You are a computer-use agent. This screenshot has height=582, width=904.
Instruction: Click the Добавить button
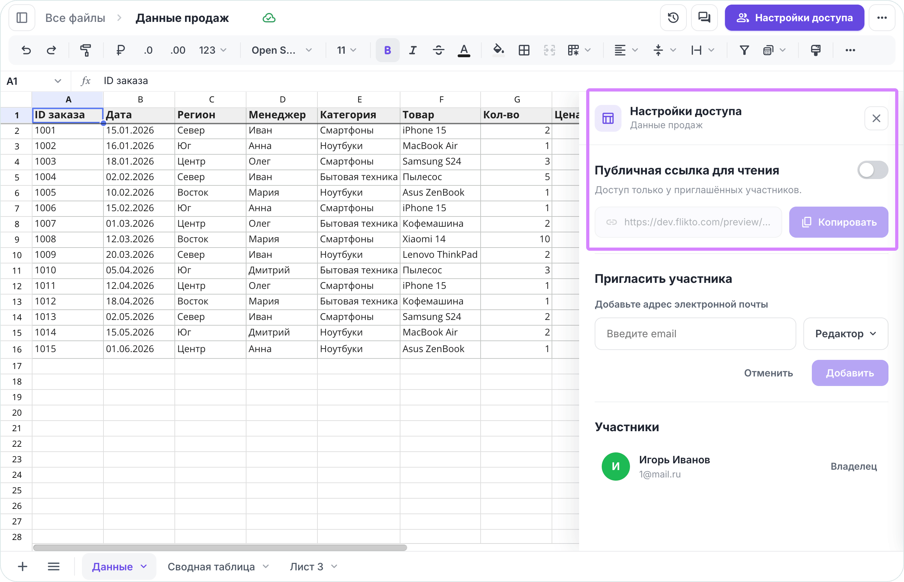[850, 373]
